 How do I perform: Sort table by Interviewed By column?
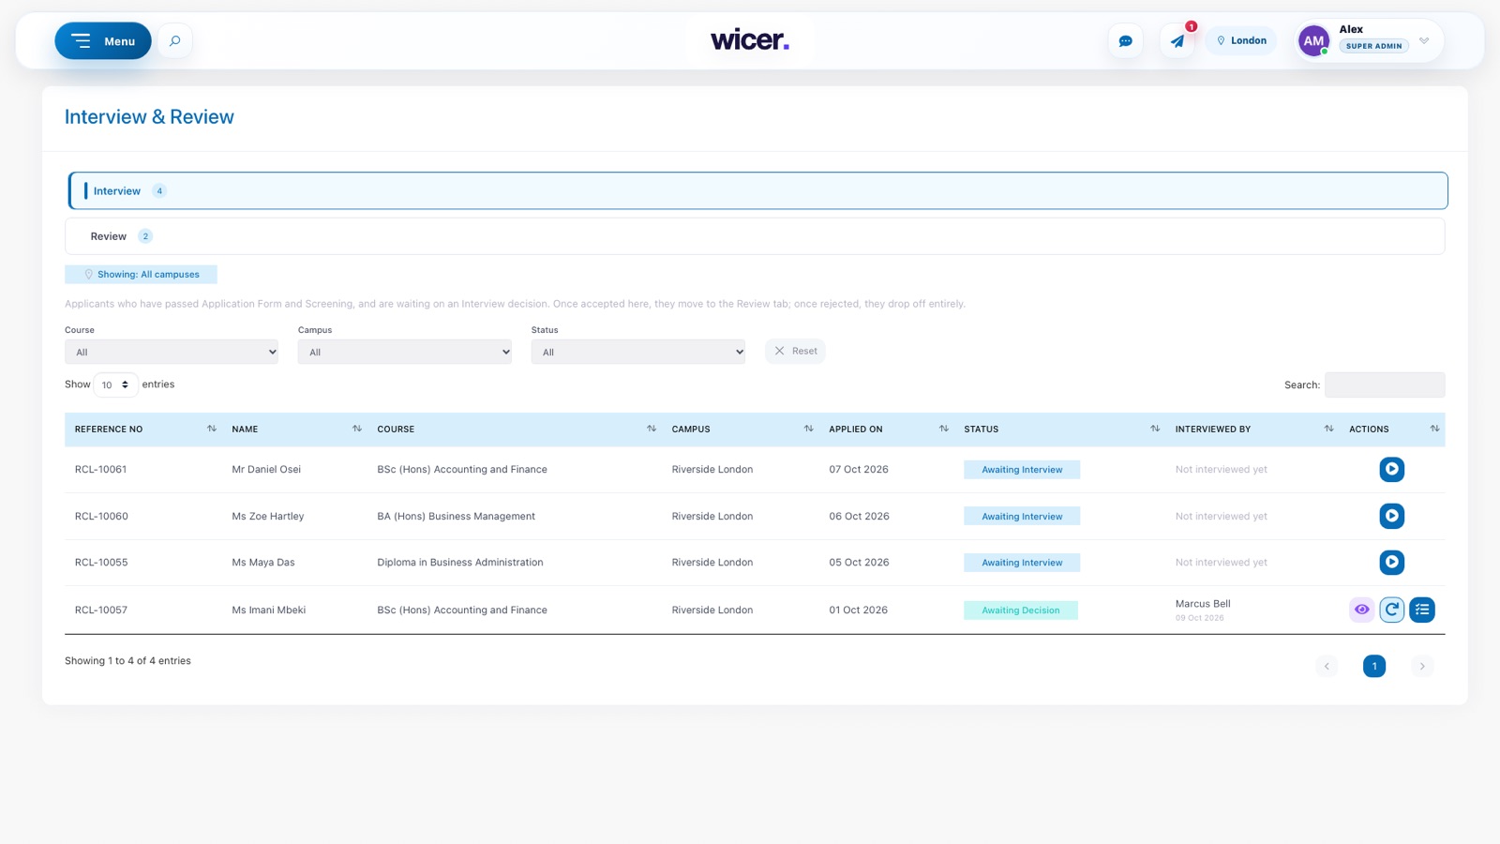pos(1252,430)
